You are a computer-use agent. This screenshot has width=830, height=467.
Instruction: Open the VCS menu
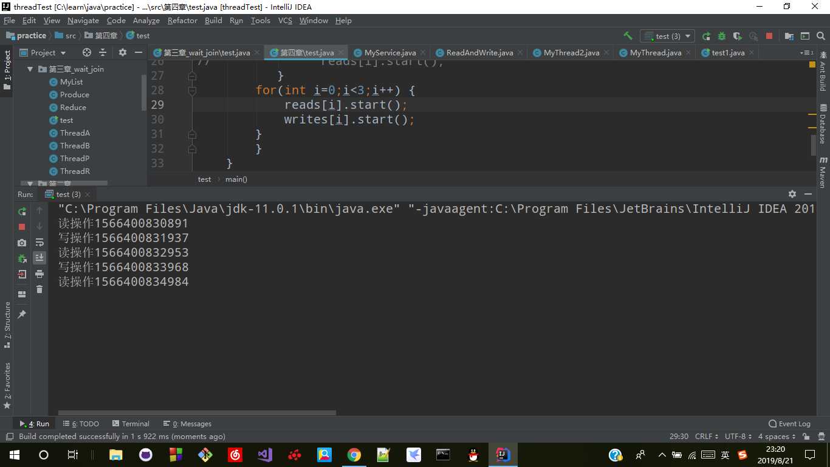pos(285,21)
